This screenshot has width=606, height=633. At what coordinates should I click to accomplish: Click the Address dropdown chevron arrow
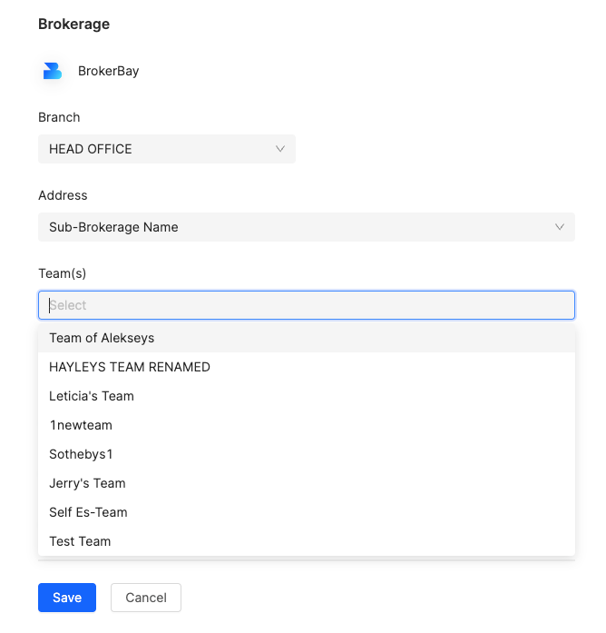point(560,227)
